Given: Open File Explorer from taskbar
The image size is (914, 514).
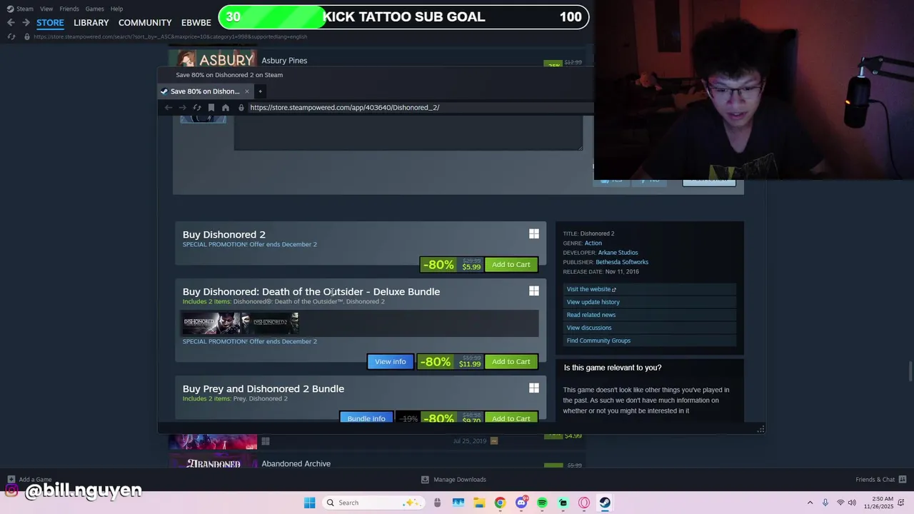Looking at the screenshot, I should pyautogui.click(x=479, y=503).
